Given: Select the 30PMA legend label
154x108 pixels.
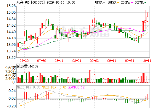Looking at the screenshot, I should [139, 2].
